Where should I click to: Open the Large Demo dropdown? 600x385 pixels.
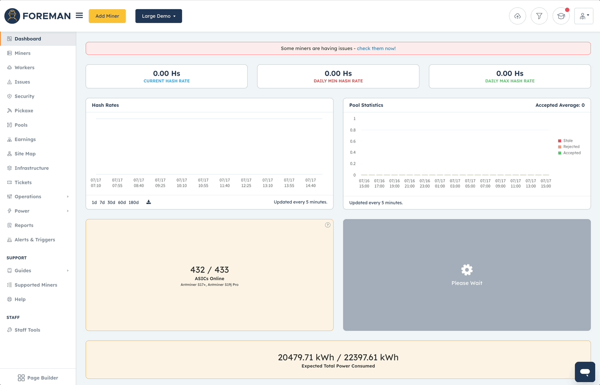[x=158, y=16]
